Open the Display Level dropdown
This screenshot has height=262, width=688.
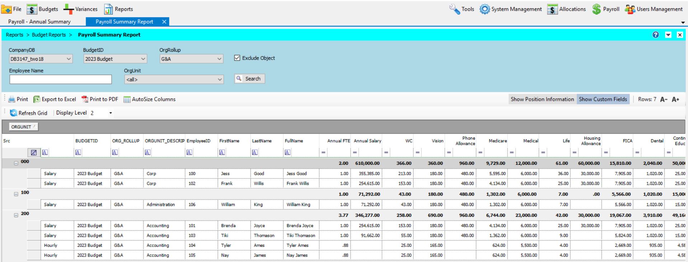pyautogui.click(x=110, y=113)
